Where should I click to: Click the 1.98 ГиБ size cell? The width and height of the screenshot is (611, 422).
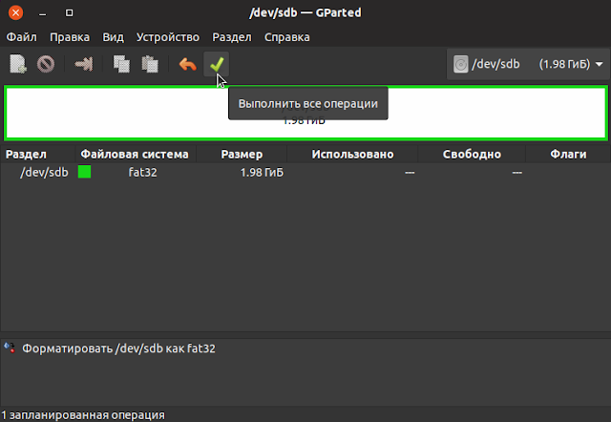(262, 172)
